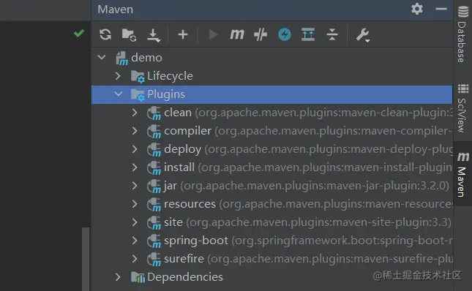The width and height of the screenshot is (472, 291).
Task: Select the deploy plugin row
Action: 271,149
